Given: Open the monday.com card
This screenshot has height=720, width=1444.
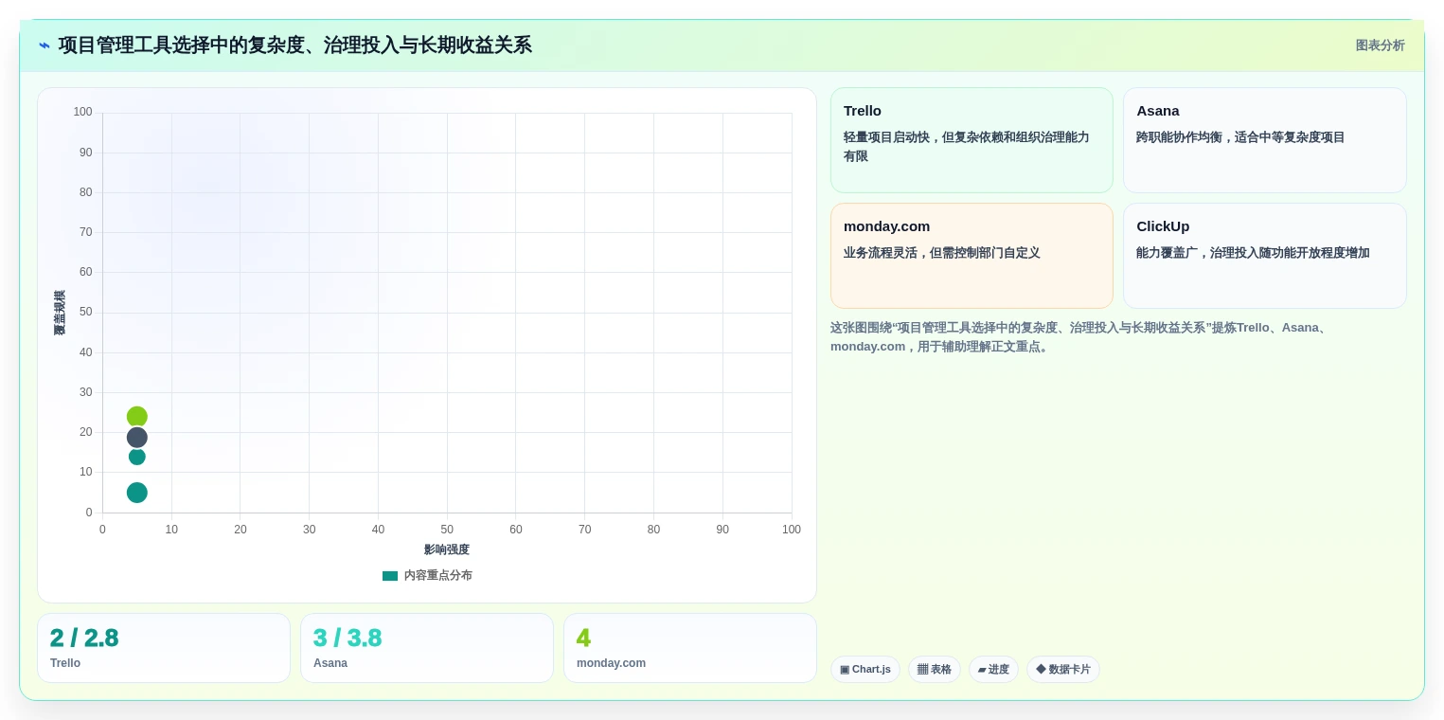Looking at the screenshot, I should coord(972,256).
